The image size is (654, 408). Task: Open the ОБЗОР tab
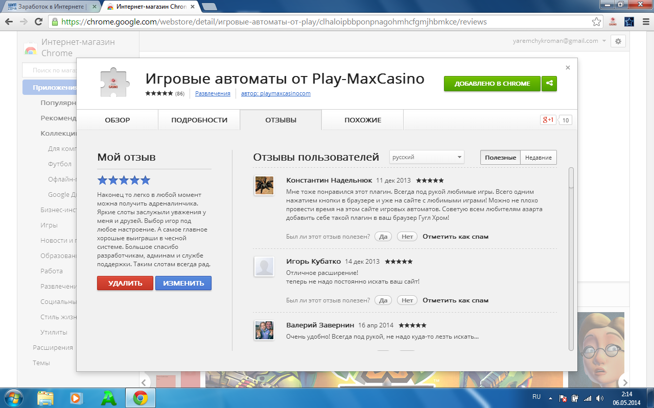(118, 120)
